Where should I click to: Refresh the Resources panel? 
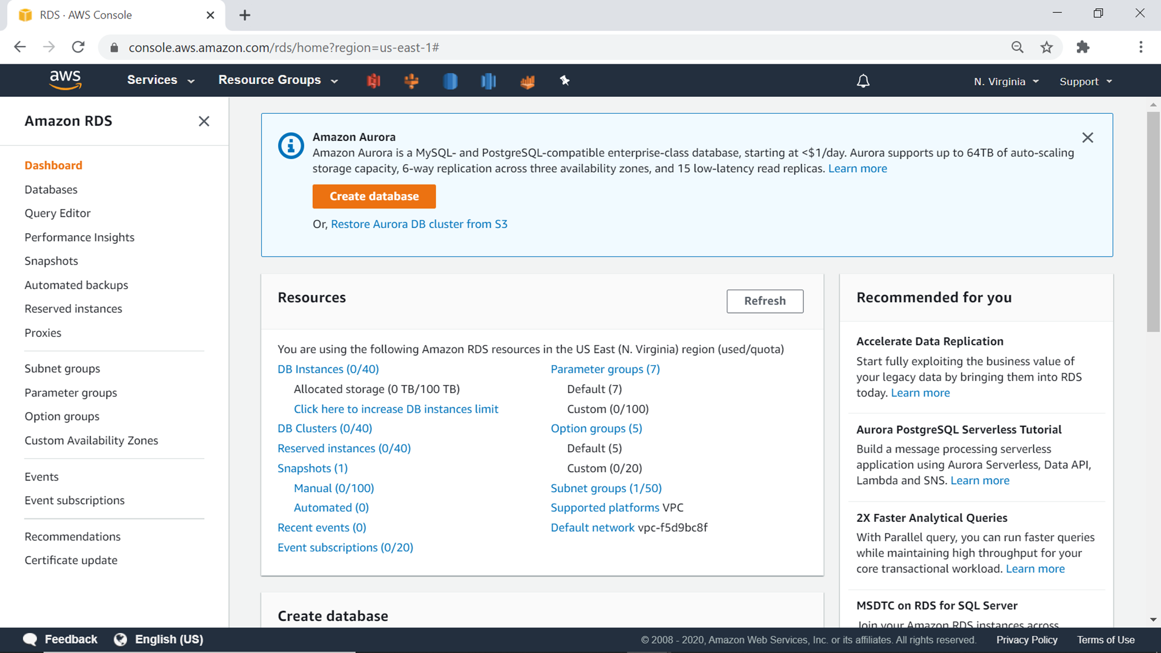pyautogui.click(x=765, y=301)
